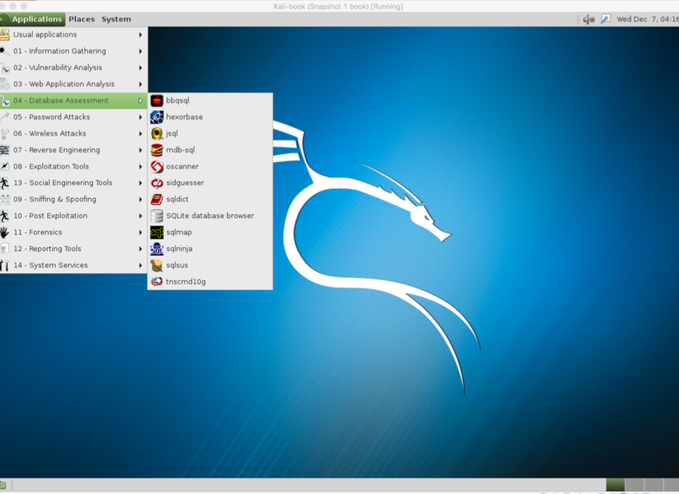Click the bbqsql red icon
Viewport: 679px width, 494px height.
tap(157, 100)
